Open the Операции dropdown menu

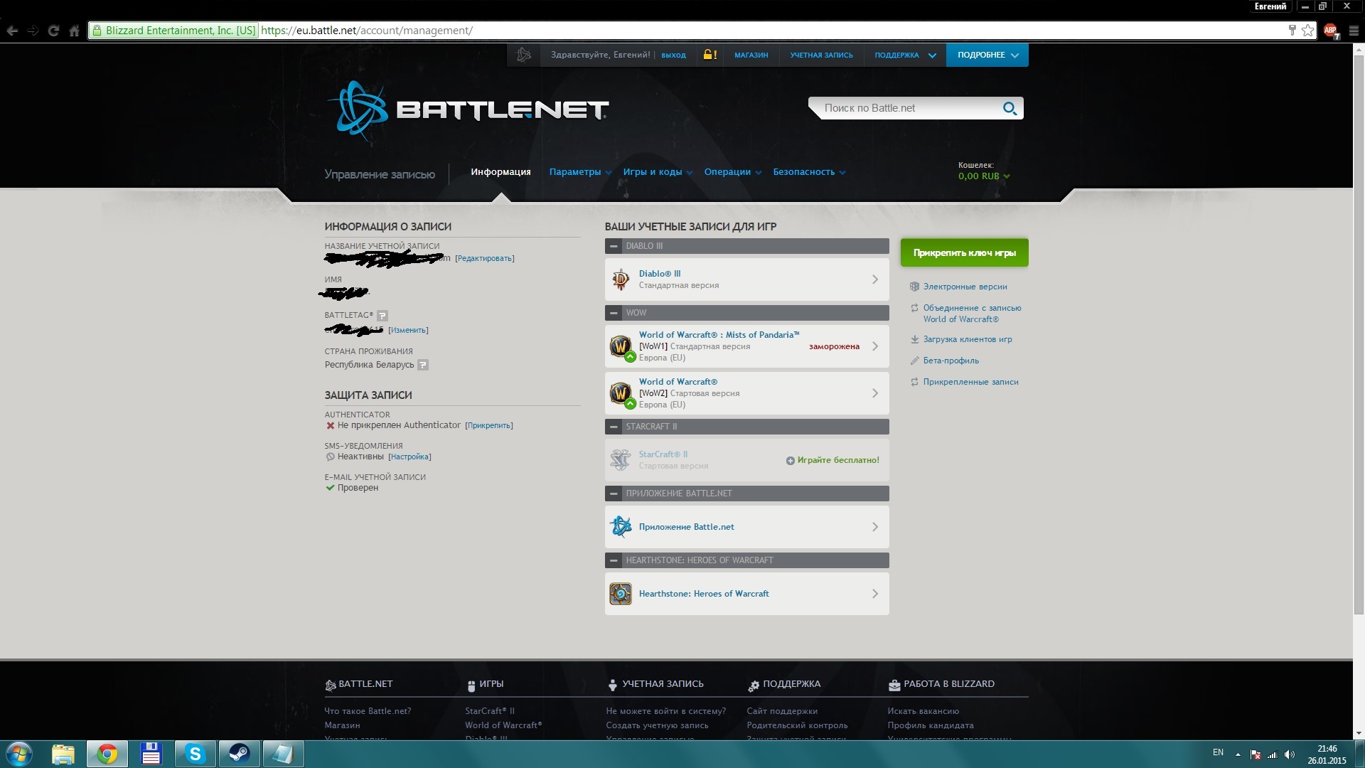click(x=732, y=172)
